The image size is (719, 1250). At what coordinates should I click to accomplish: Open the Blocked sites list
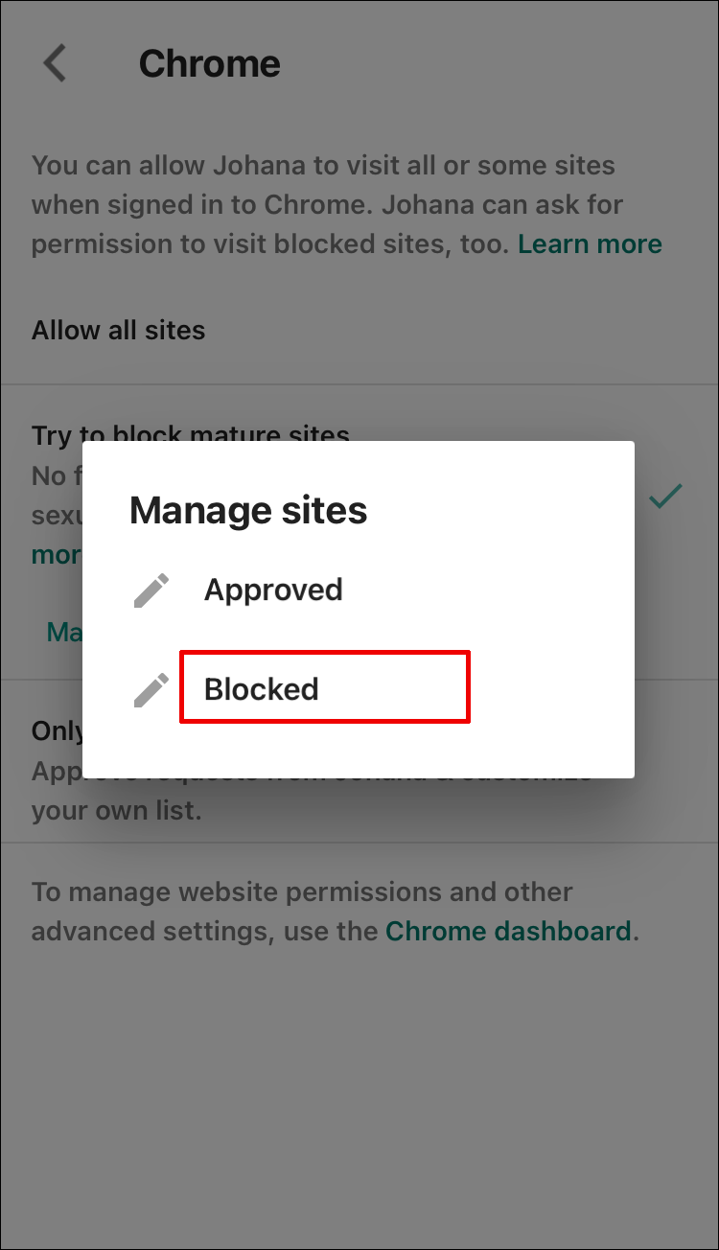pos(262,689)
